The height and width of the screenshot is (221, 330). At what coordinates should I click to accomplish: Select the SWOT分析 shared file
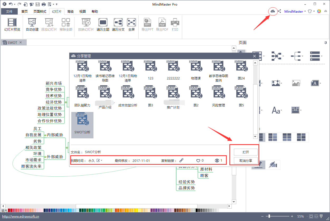click(82, 125)
